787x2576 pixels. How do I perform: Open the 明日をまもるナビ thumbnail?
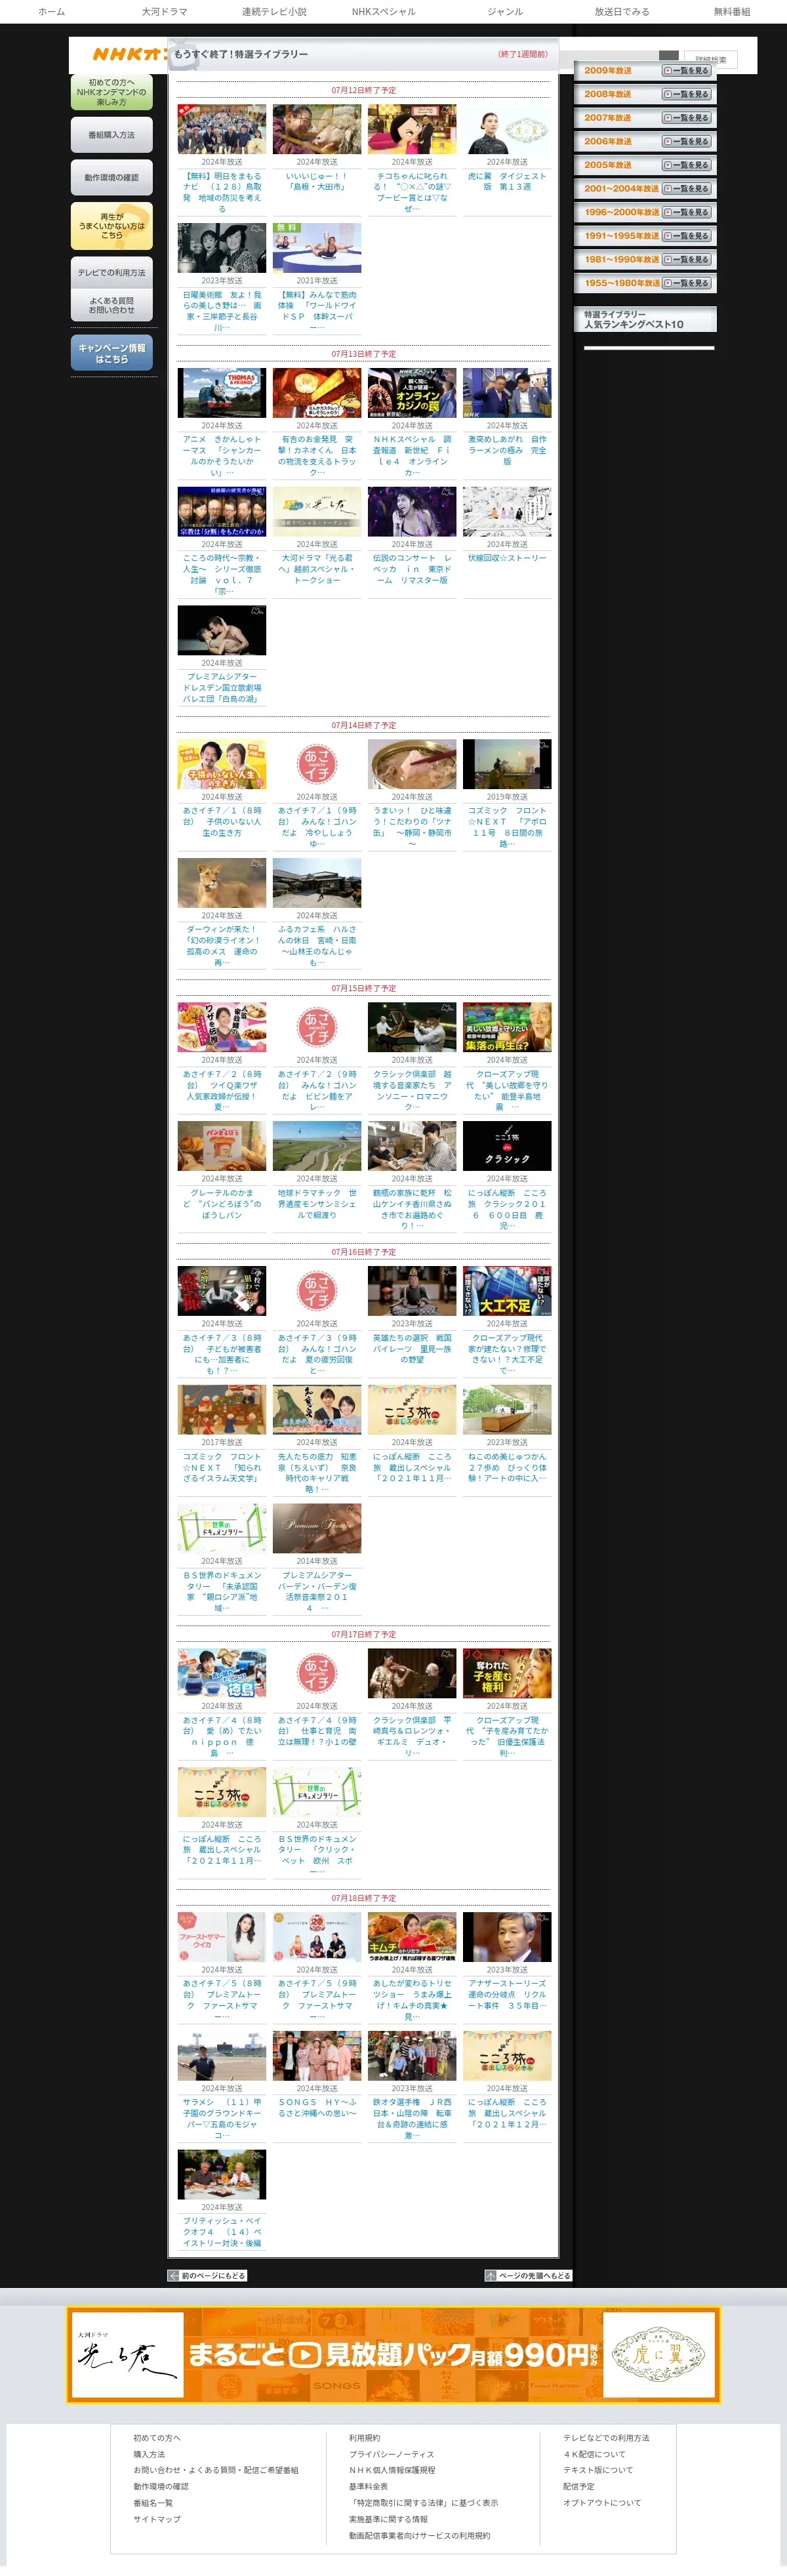(222, 129)
